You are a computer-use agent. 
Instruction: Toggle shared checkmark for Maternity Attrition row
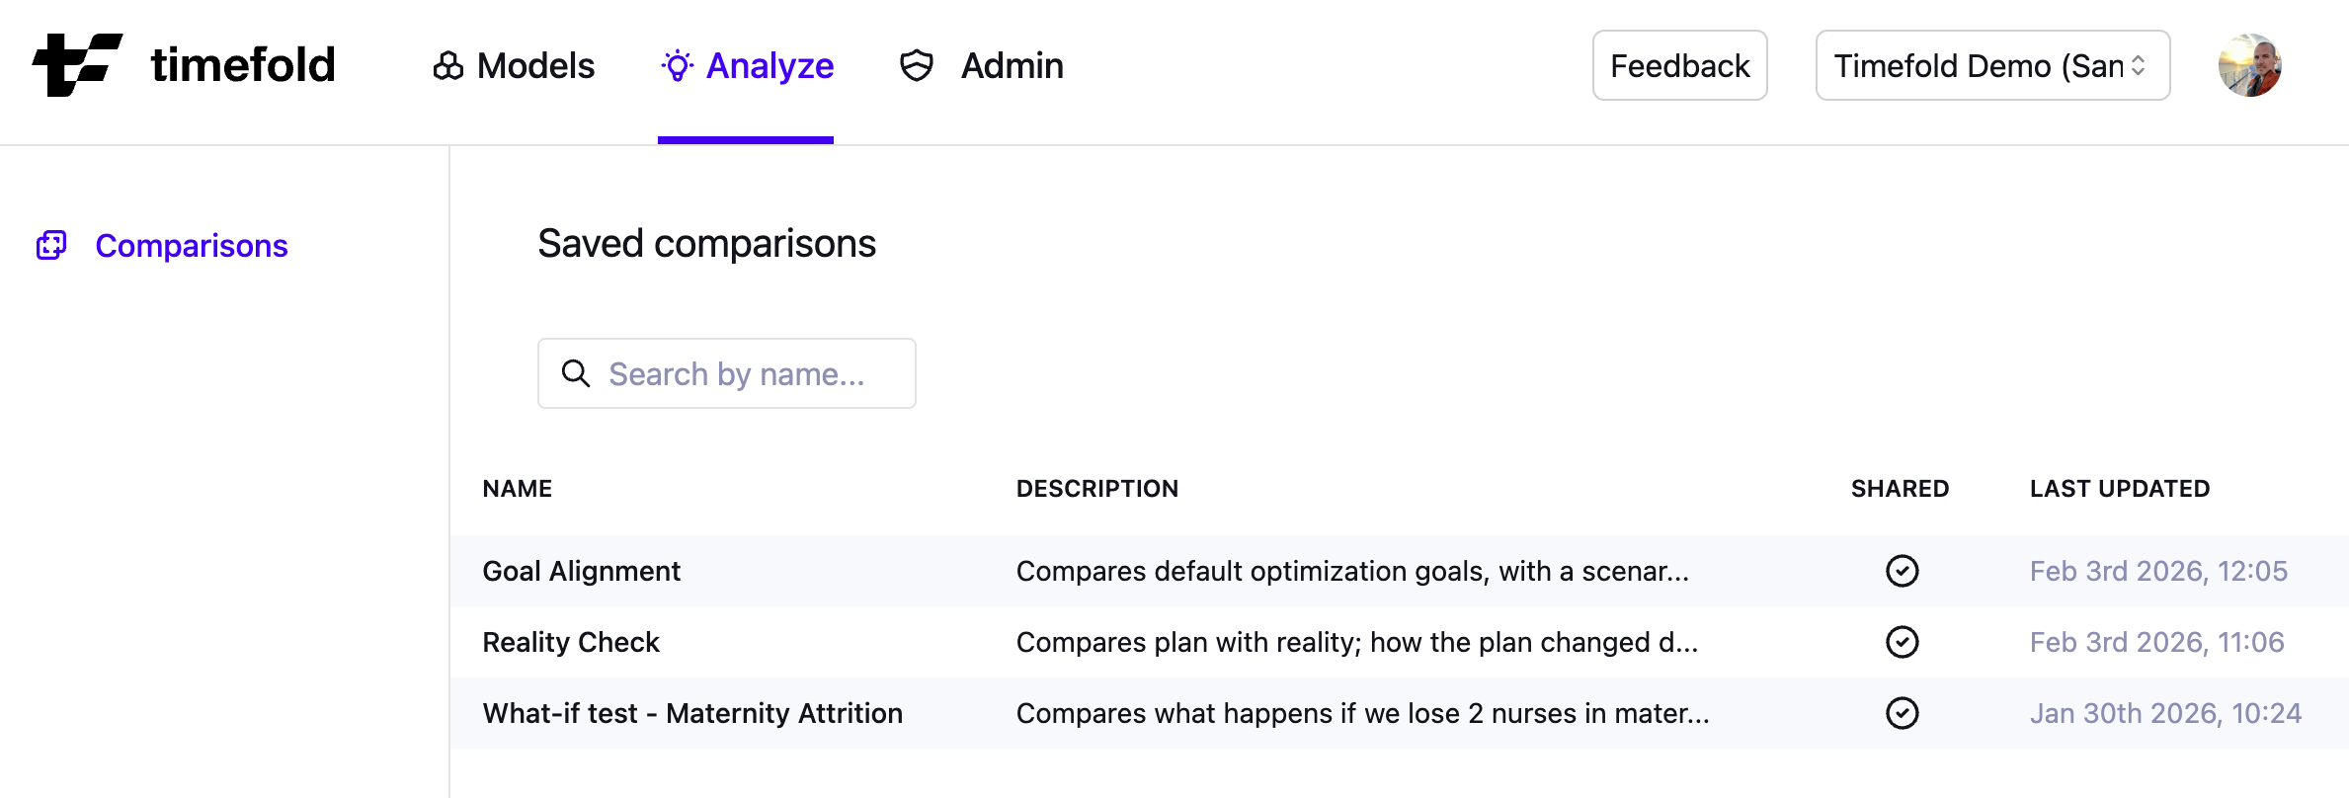click(1902, 713)
